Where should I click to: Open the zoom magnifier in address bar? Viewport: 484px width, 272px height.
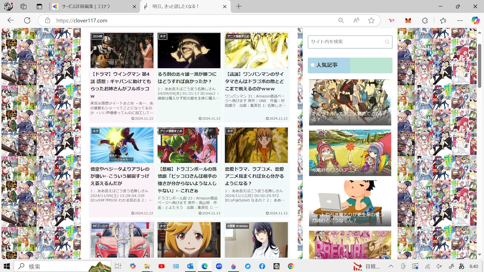point(341,21)
